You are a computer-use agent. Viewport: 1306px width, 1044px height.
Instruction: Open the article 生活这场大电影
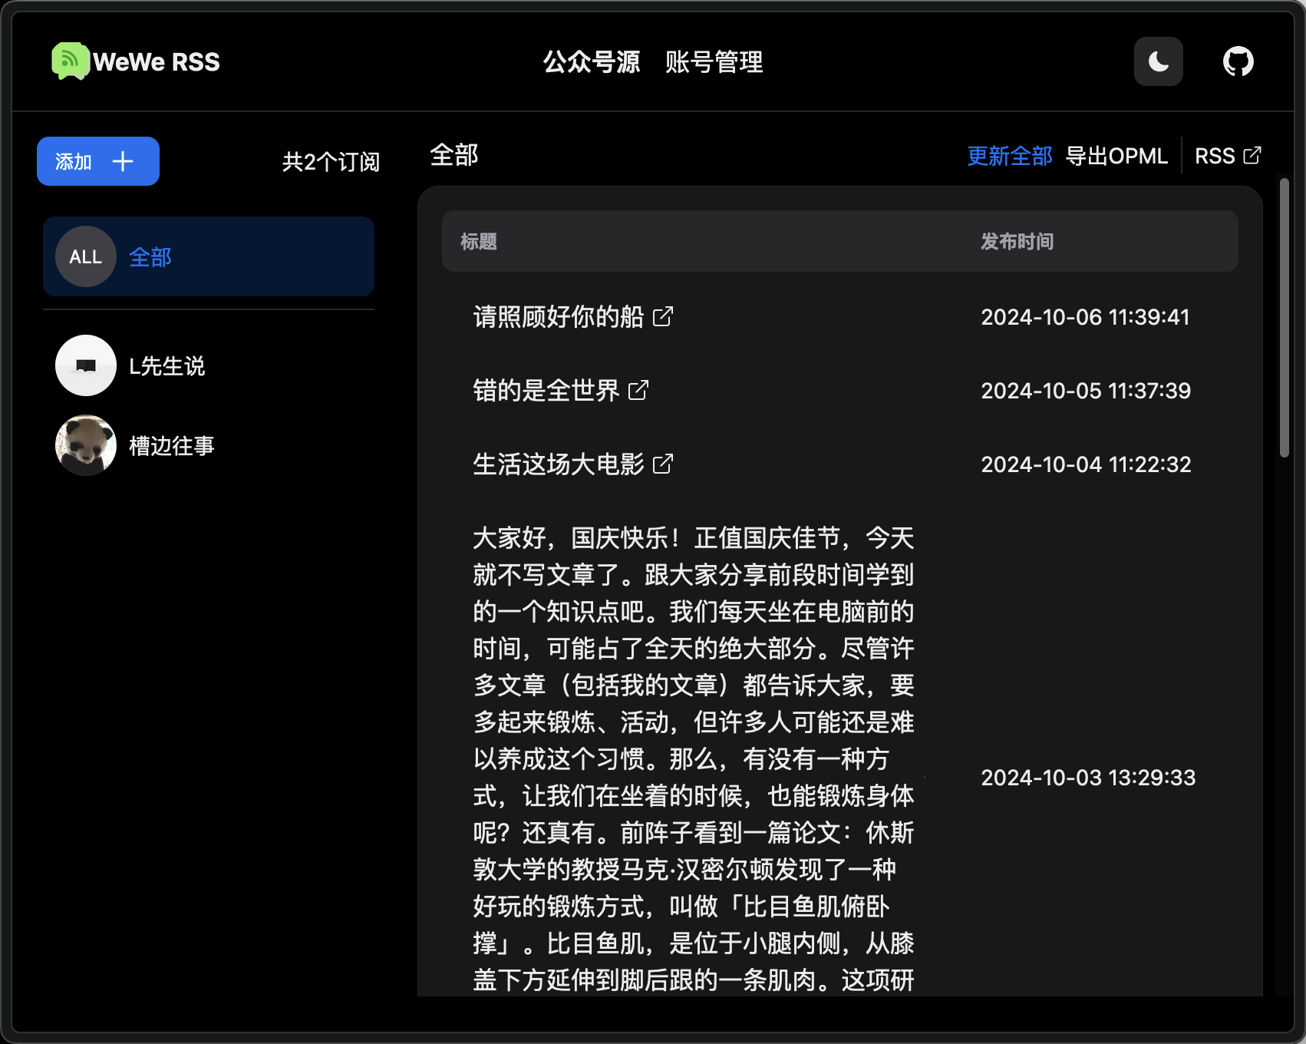559,464
